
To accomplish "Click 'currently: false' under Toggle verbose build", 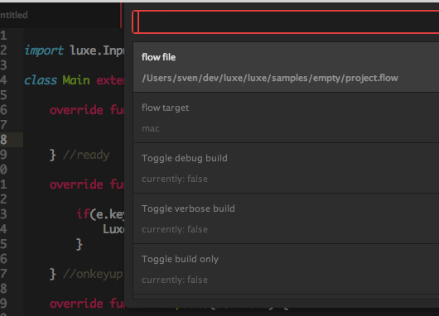I will point(175,229).
